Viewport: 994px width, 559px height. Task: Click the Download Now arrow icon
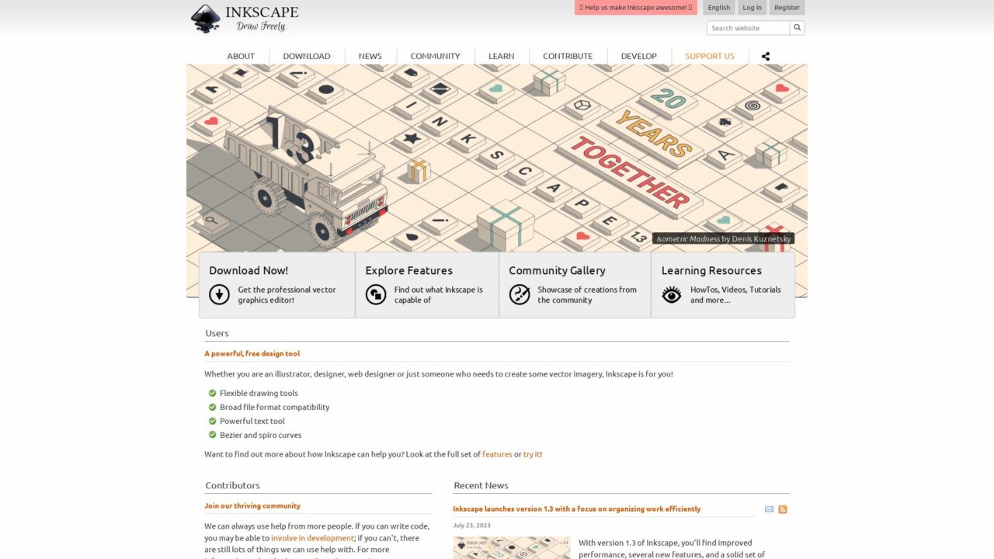coord(220,294)
